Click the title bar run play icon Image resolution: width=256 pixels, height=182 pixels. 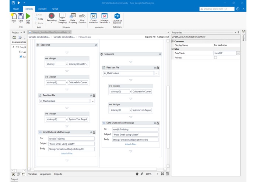point(19,3)
